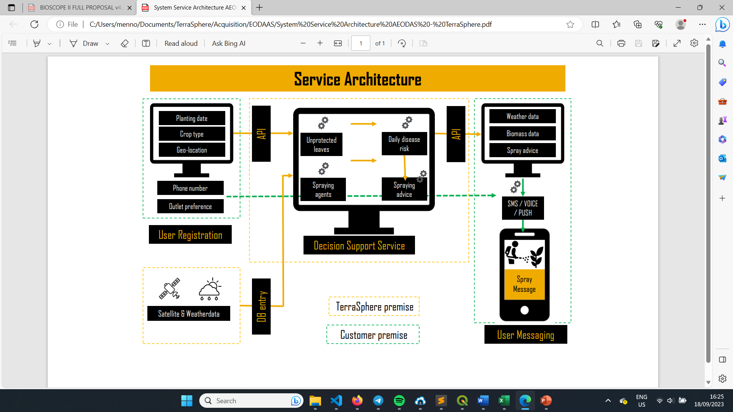The height and width of the screenshot is (412, 733).
Task: Open the table of contents sidebar
Action: click(x=13, y=43)
